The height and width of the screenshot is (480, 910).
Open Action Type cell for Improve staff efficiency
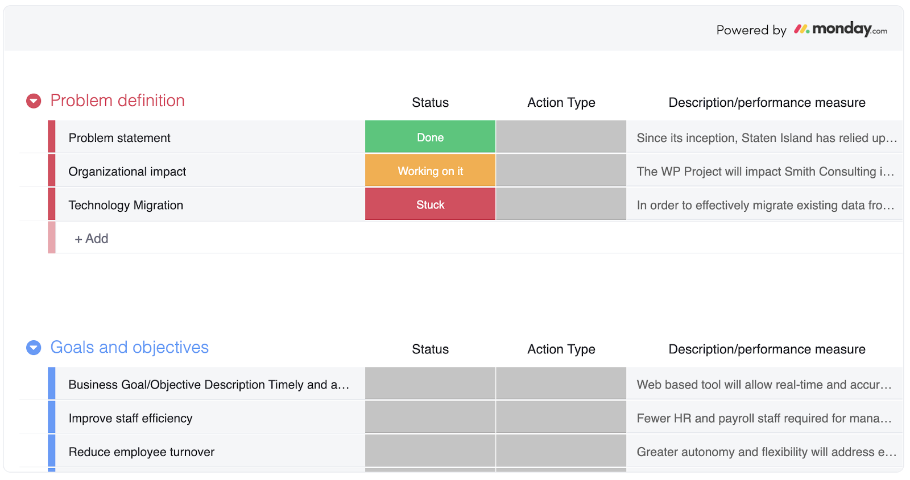point(561,417)
